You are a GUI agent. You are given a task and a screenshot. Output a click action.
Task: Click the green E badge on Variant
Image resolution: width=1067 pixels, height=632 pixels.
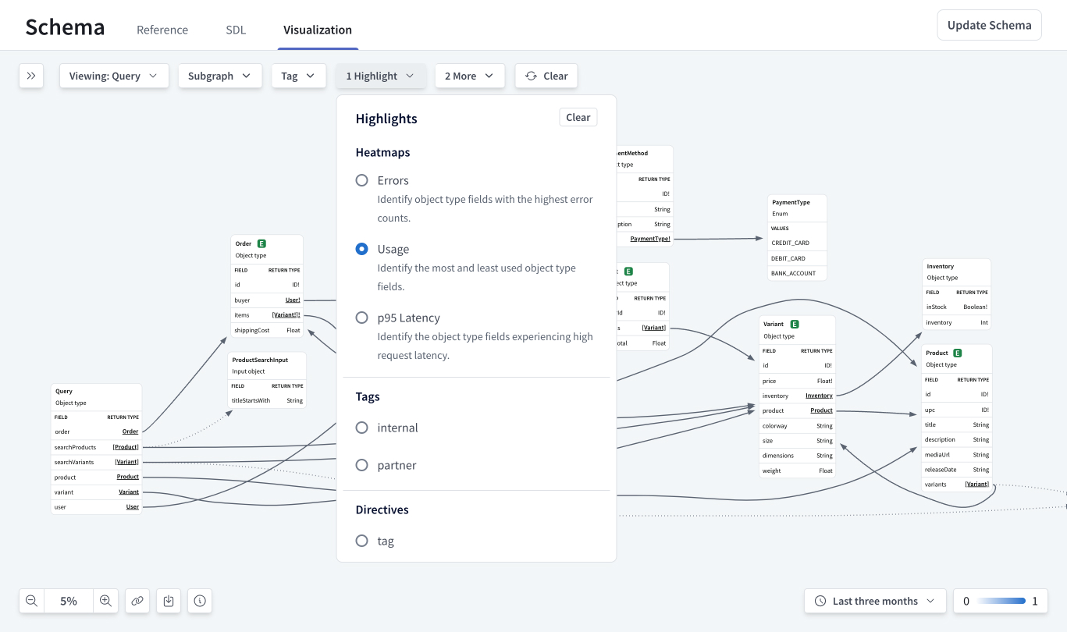tap(795, 324)
